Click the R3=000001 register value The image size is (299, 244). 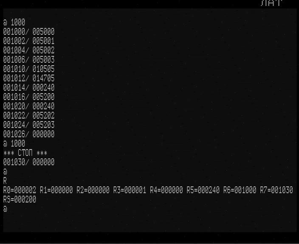click(130, 190)
